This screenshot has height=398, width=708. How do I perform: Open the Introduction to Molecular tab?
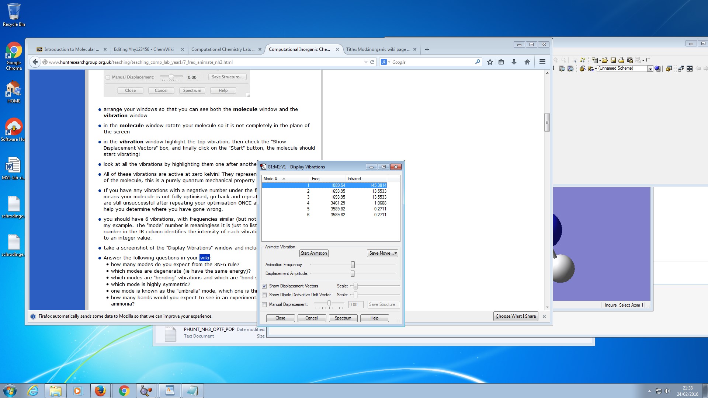71,49
